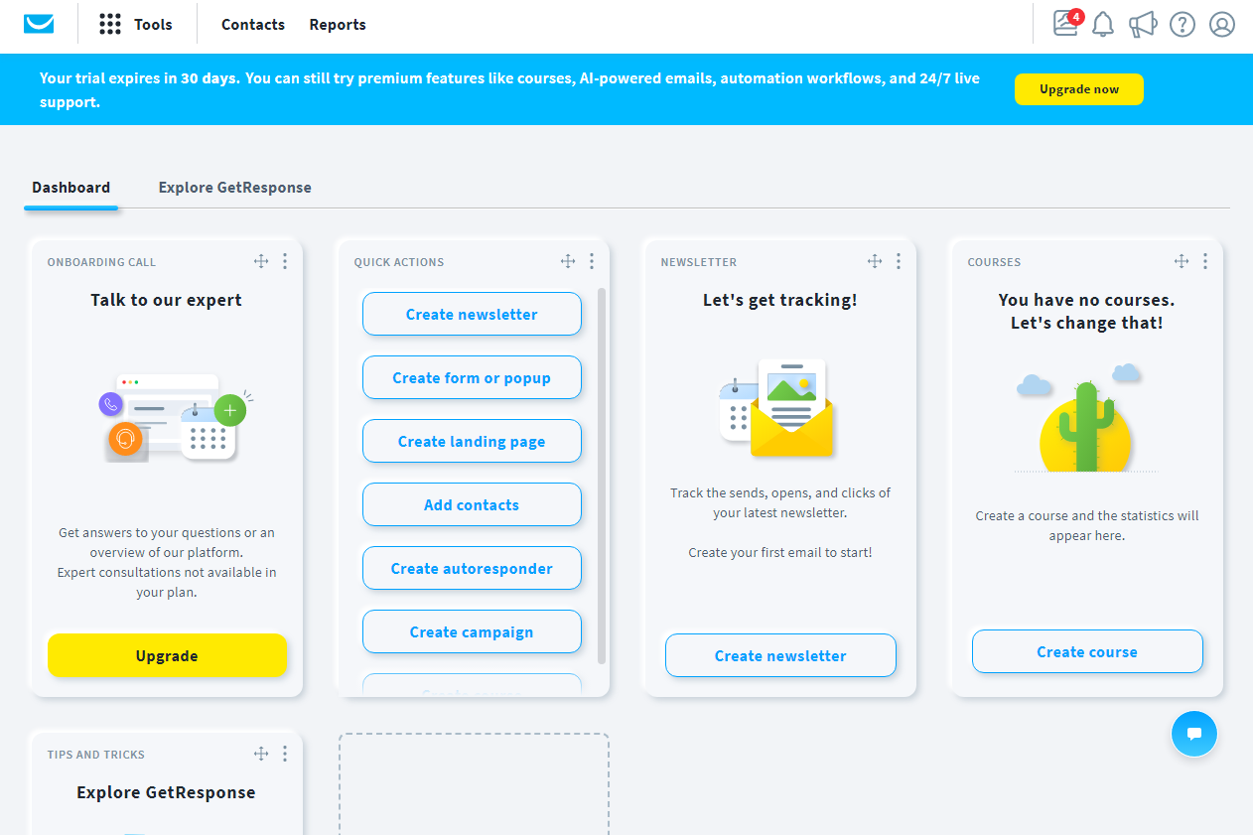Switch to the Dashboard tab
Image resolution: width=1253 pixels, height=835 pixels.
point(70,187)
